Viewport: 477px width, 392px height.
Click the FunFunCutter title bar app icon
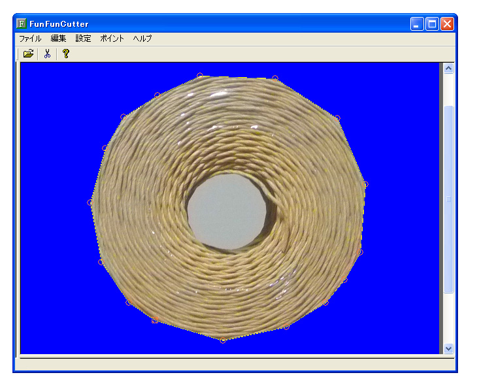[x=22, y=24]
